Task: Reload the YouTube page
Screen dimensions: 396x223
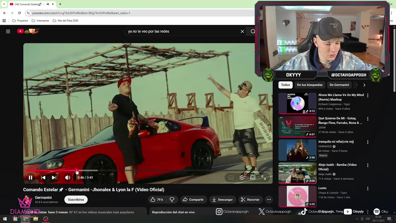Action: coord(19,13)
